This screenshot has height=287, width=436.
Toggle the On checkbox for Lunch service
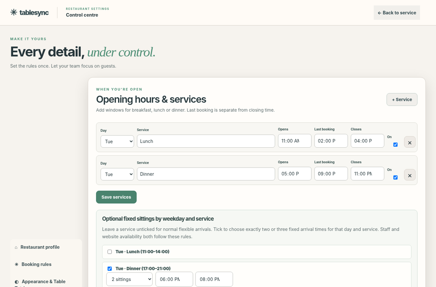[395, 144]
